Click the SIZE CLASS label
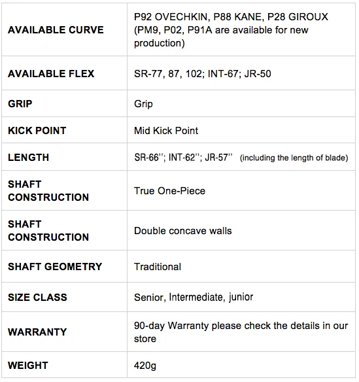This screenshot has height=382, width=359. (x=37, y=297)
